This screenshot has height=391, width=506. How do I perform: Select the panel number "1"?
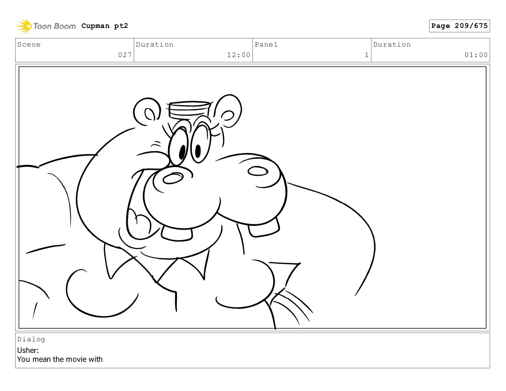[x=367, y=55]
